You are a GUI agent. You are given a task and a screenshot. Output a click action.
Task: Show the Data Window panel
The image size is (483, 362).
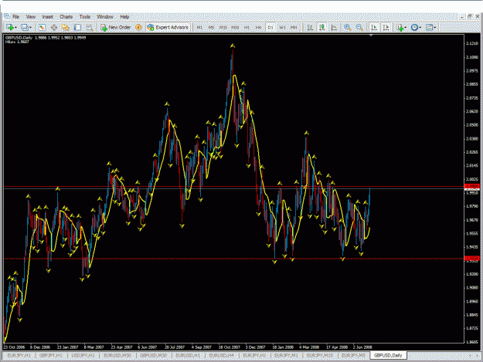click(x=53, y=27)
